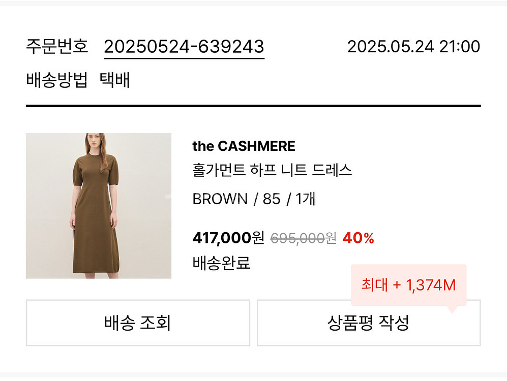The height and width of the screenshot is (381, 507).
Task: Click the 배송완료 delivery status
Action: 221,263
